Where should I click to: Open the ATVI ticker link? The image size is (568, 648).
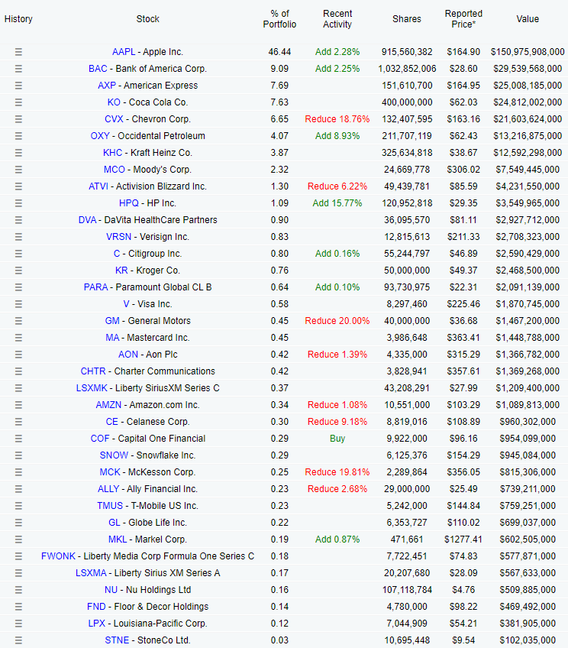click(98, 186)
